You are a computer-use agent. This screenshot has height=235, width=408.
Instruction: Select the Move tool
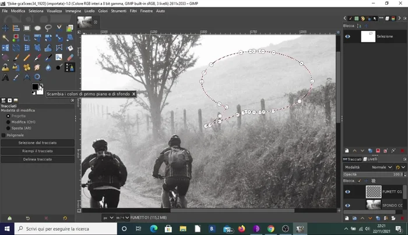coord(5,27)
